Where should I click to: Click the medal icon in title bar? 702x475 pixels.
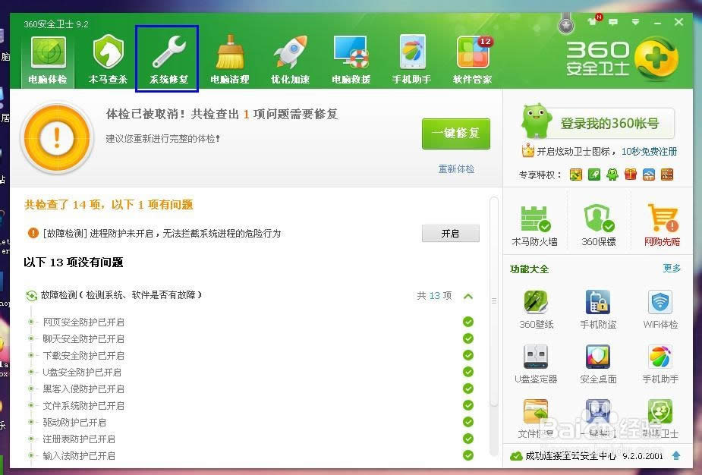(x=566, y=25)
